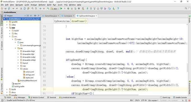Click the Hide Project panel icon
The image size is (191, 102).
[x=39, y=16]
